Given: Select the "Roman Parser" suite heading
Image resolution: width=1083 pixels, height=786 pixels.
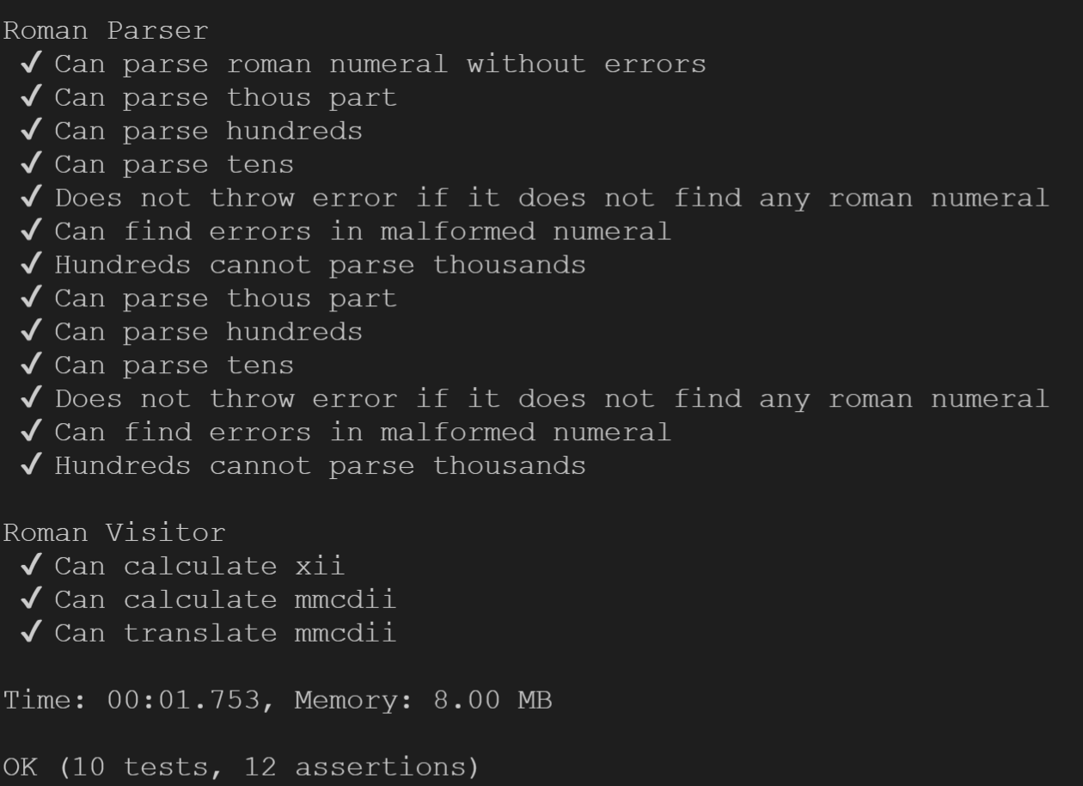Looking at the screenshot, I should 106,31.
